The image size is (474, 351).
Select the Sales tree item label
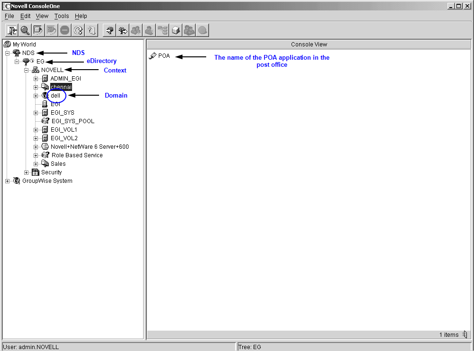pyautogui.click(x=58, y=164)
